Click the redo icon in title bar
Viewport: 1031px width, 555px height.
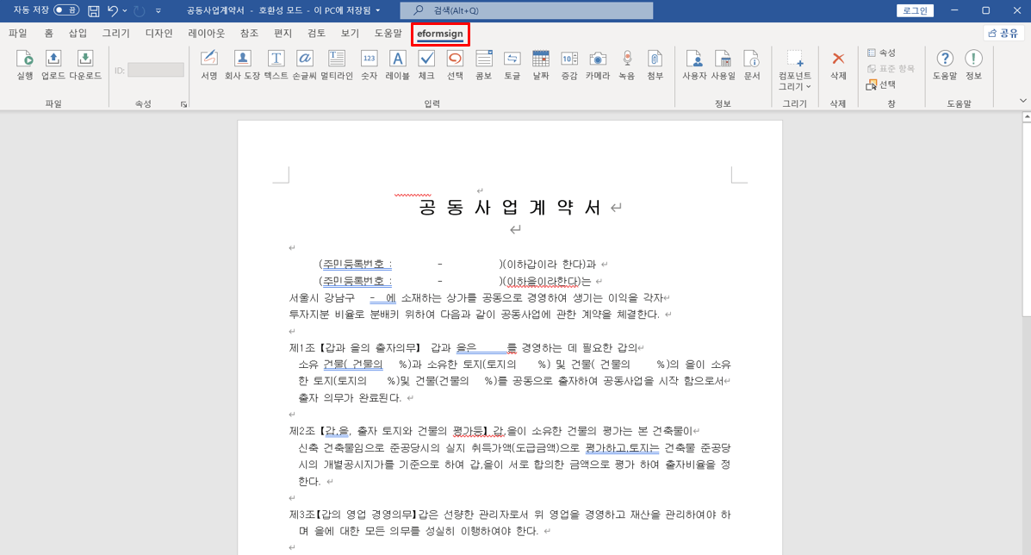point(140,10)
